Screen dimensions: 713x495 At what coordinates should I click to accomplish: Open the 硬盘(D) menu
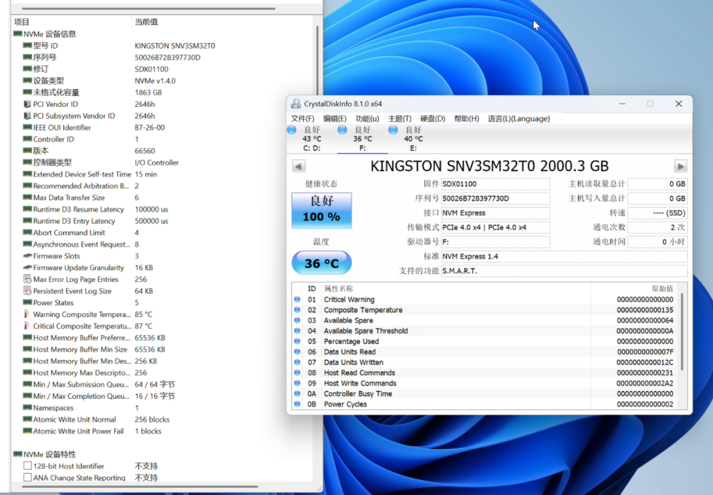click(432, 119)
